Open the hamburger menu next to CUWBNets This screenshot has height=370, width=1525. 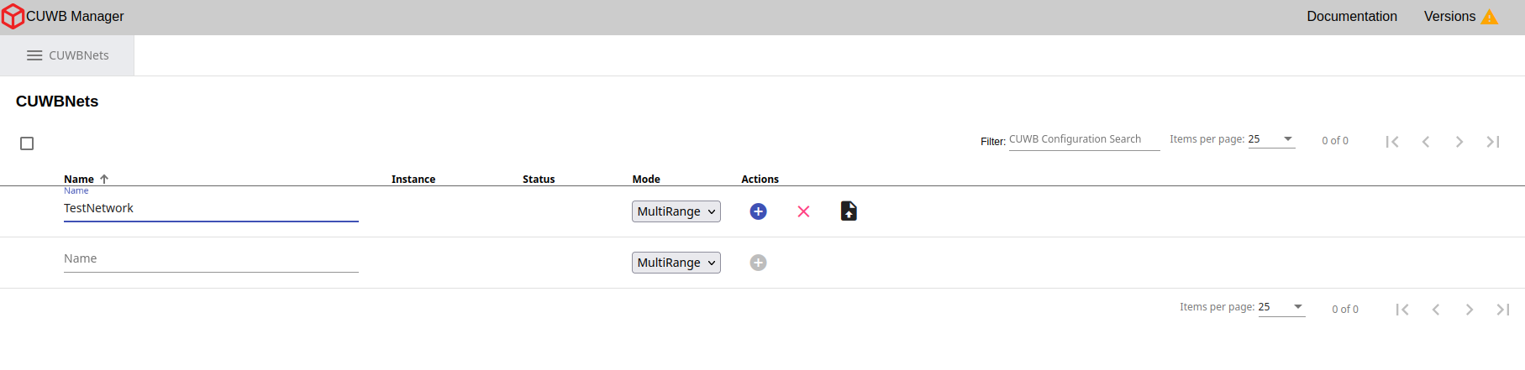(x=34, y=55)
